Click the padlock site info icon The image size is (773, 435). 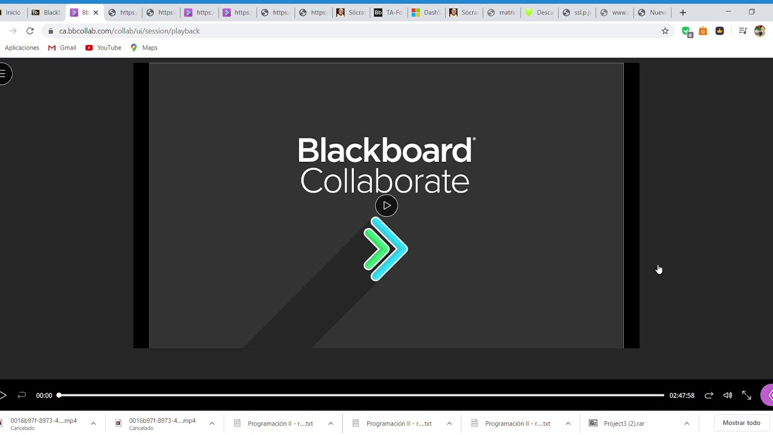51,31
